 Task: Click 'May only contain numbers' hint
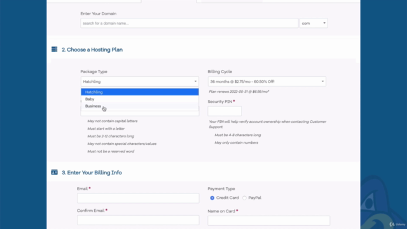[237, 142]
